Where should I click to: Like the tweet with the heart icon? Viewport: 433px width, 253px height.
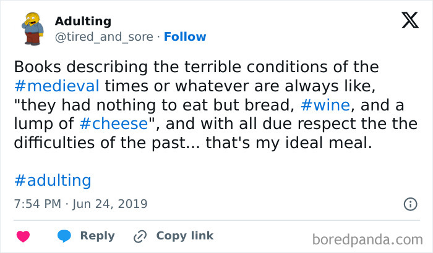24,236
